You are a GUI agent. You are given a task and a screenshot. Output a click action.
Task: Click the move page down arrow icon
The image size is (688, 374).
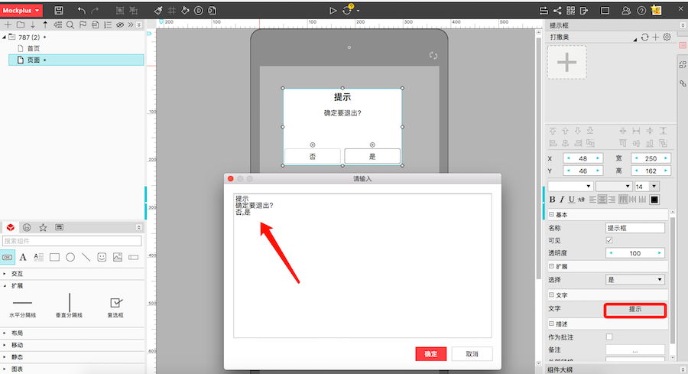tap(32, 24)
